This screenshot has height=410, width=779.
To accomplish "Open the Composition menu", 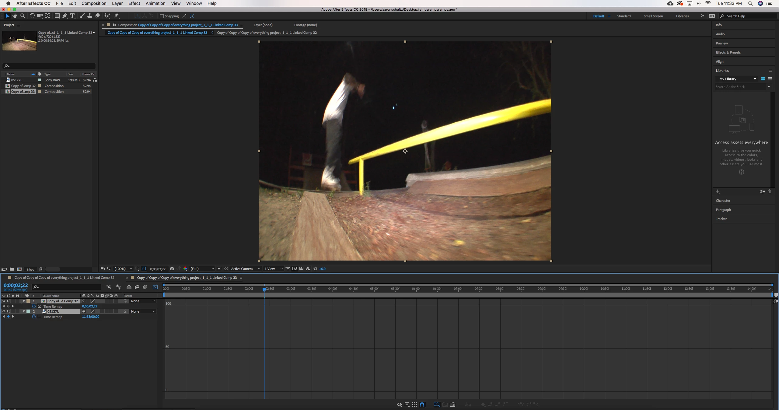I will 94,3.
